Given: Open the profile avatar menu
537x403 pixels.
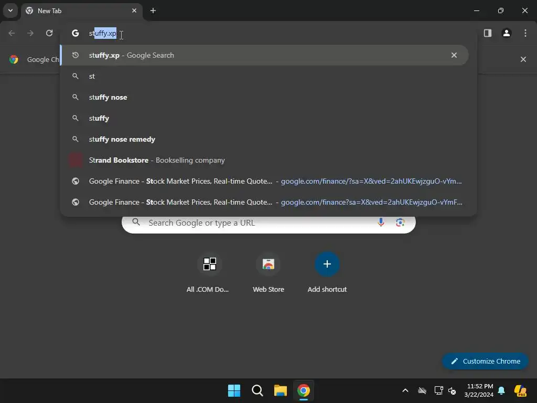Looking at the screenshot, I should 507,33.
